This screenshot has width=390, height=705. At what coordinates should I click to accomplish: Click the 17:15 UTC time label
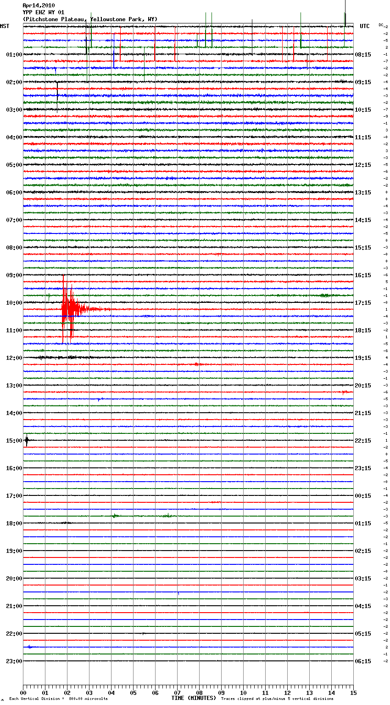(363, 303)
